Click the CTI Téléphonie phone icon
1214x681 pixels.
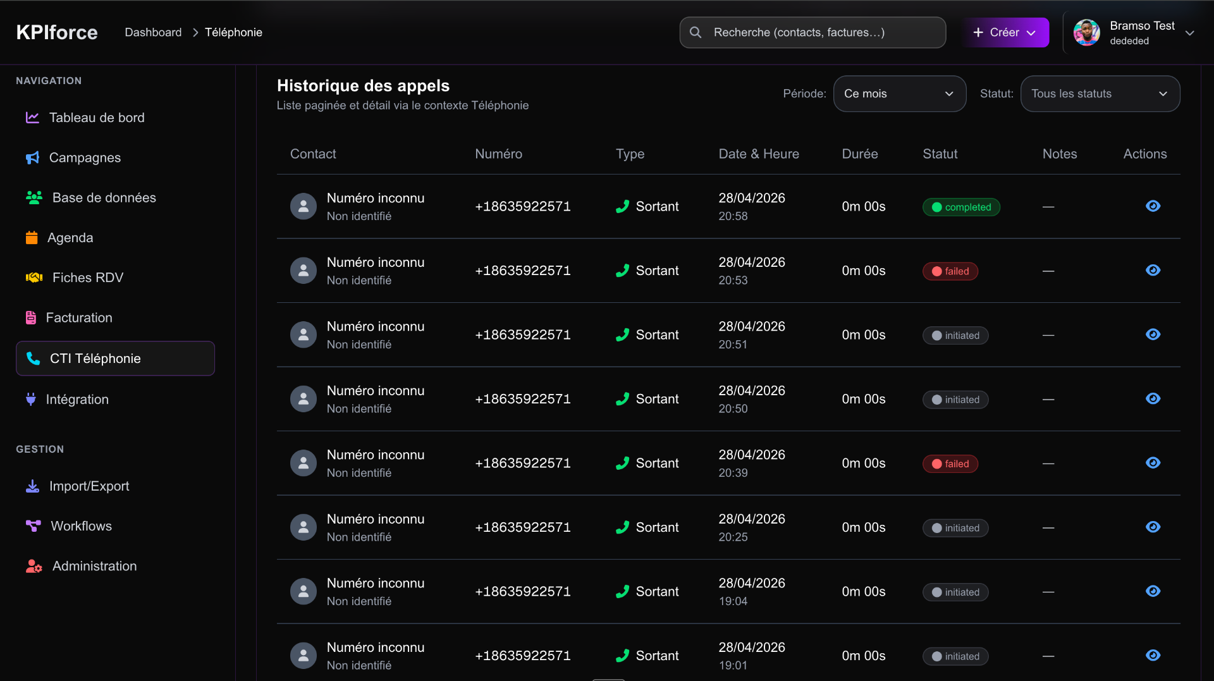(x=33, y=359)
